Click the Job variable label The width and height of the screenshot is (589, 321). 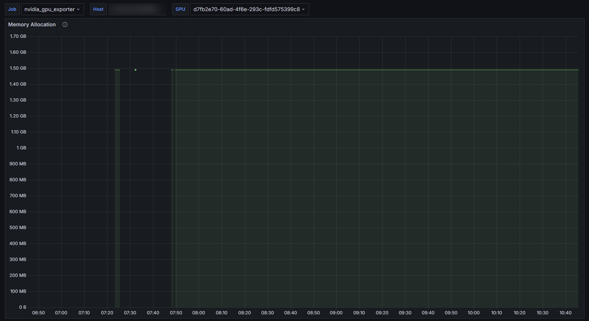[12, 9]
